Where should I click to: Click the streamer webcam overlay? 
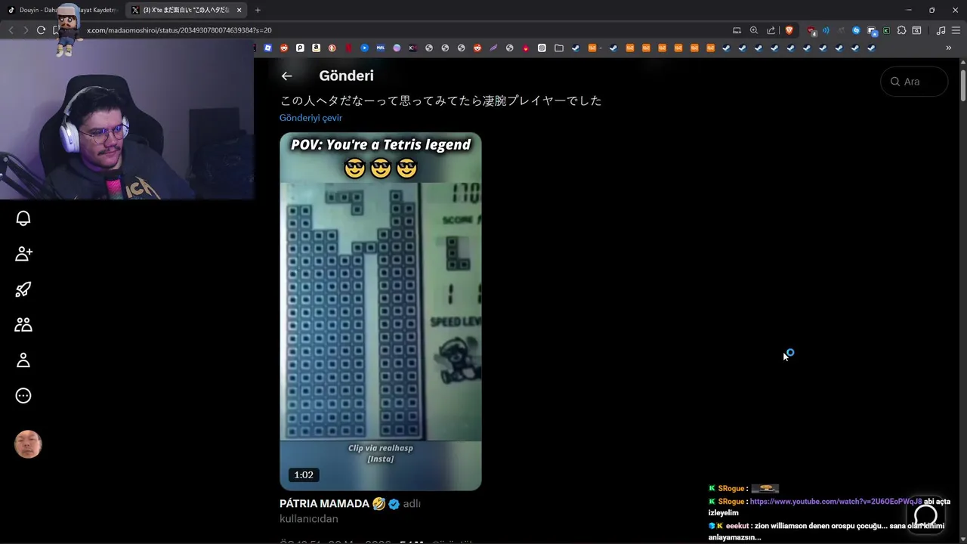(x=127, y=119)
